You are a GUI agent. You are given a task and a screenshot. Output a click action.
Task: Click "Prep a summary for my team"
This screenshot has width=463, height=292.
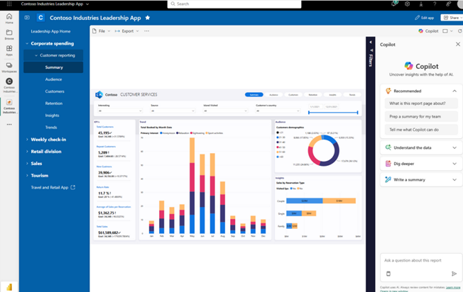point(421,117)
